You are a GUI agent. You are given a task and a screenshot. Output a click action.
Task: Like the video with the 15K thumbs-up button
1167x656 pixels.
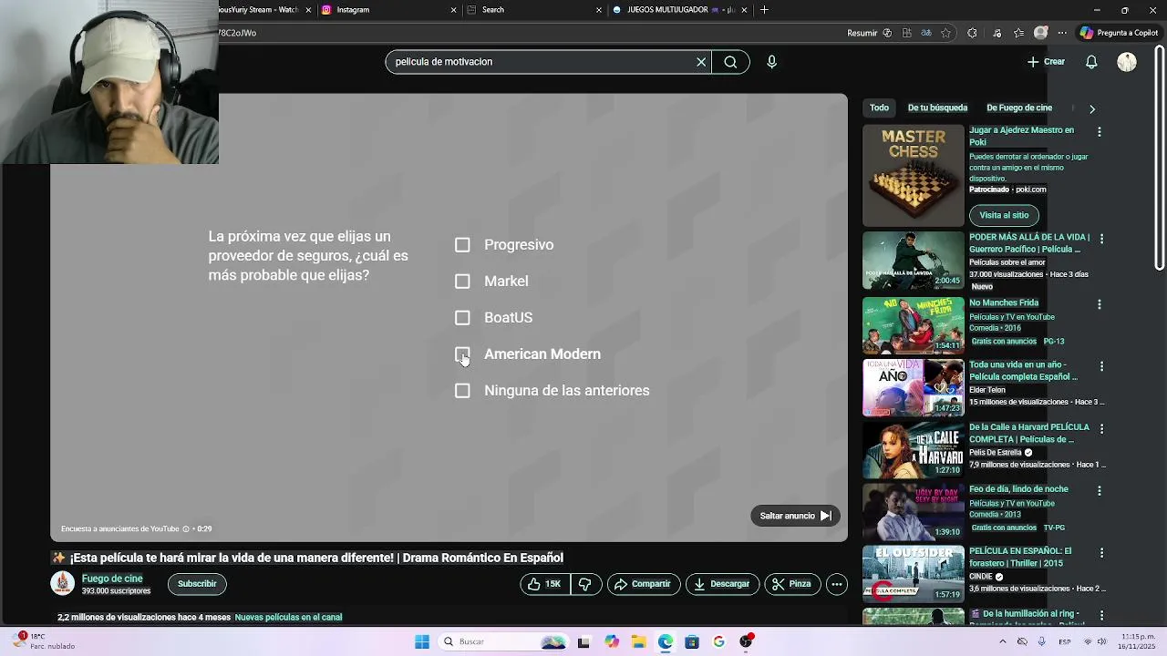(x=545, y=584)
